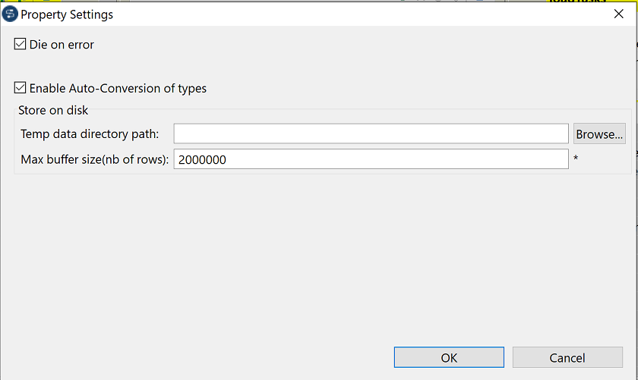Click the asterisk beside the buffer size field
The image size is (638, 380).
(576, 160)
